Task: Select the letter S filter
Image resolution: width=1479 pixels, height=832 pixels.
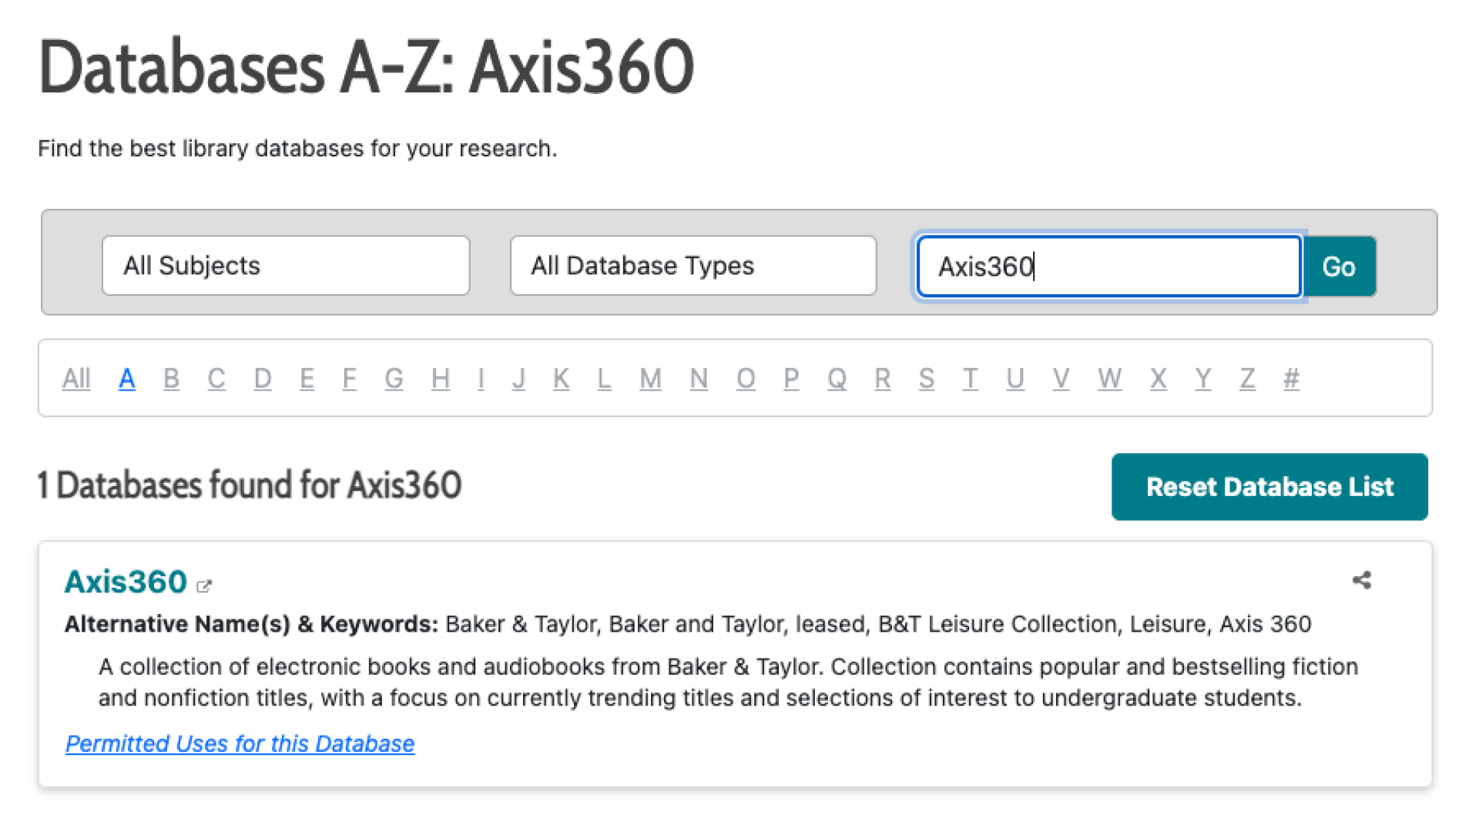Action: (927, 378)
